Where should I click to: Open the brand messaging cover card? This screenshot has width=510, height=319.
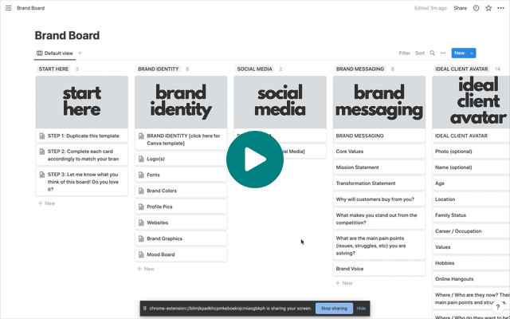379,102
